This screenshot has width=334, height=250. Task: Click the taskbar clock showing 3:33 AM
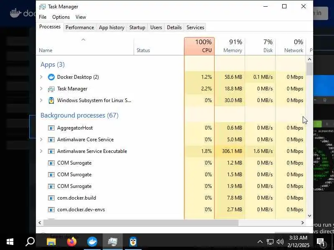click(298, 242)
